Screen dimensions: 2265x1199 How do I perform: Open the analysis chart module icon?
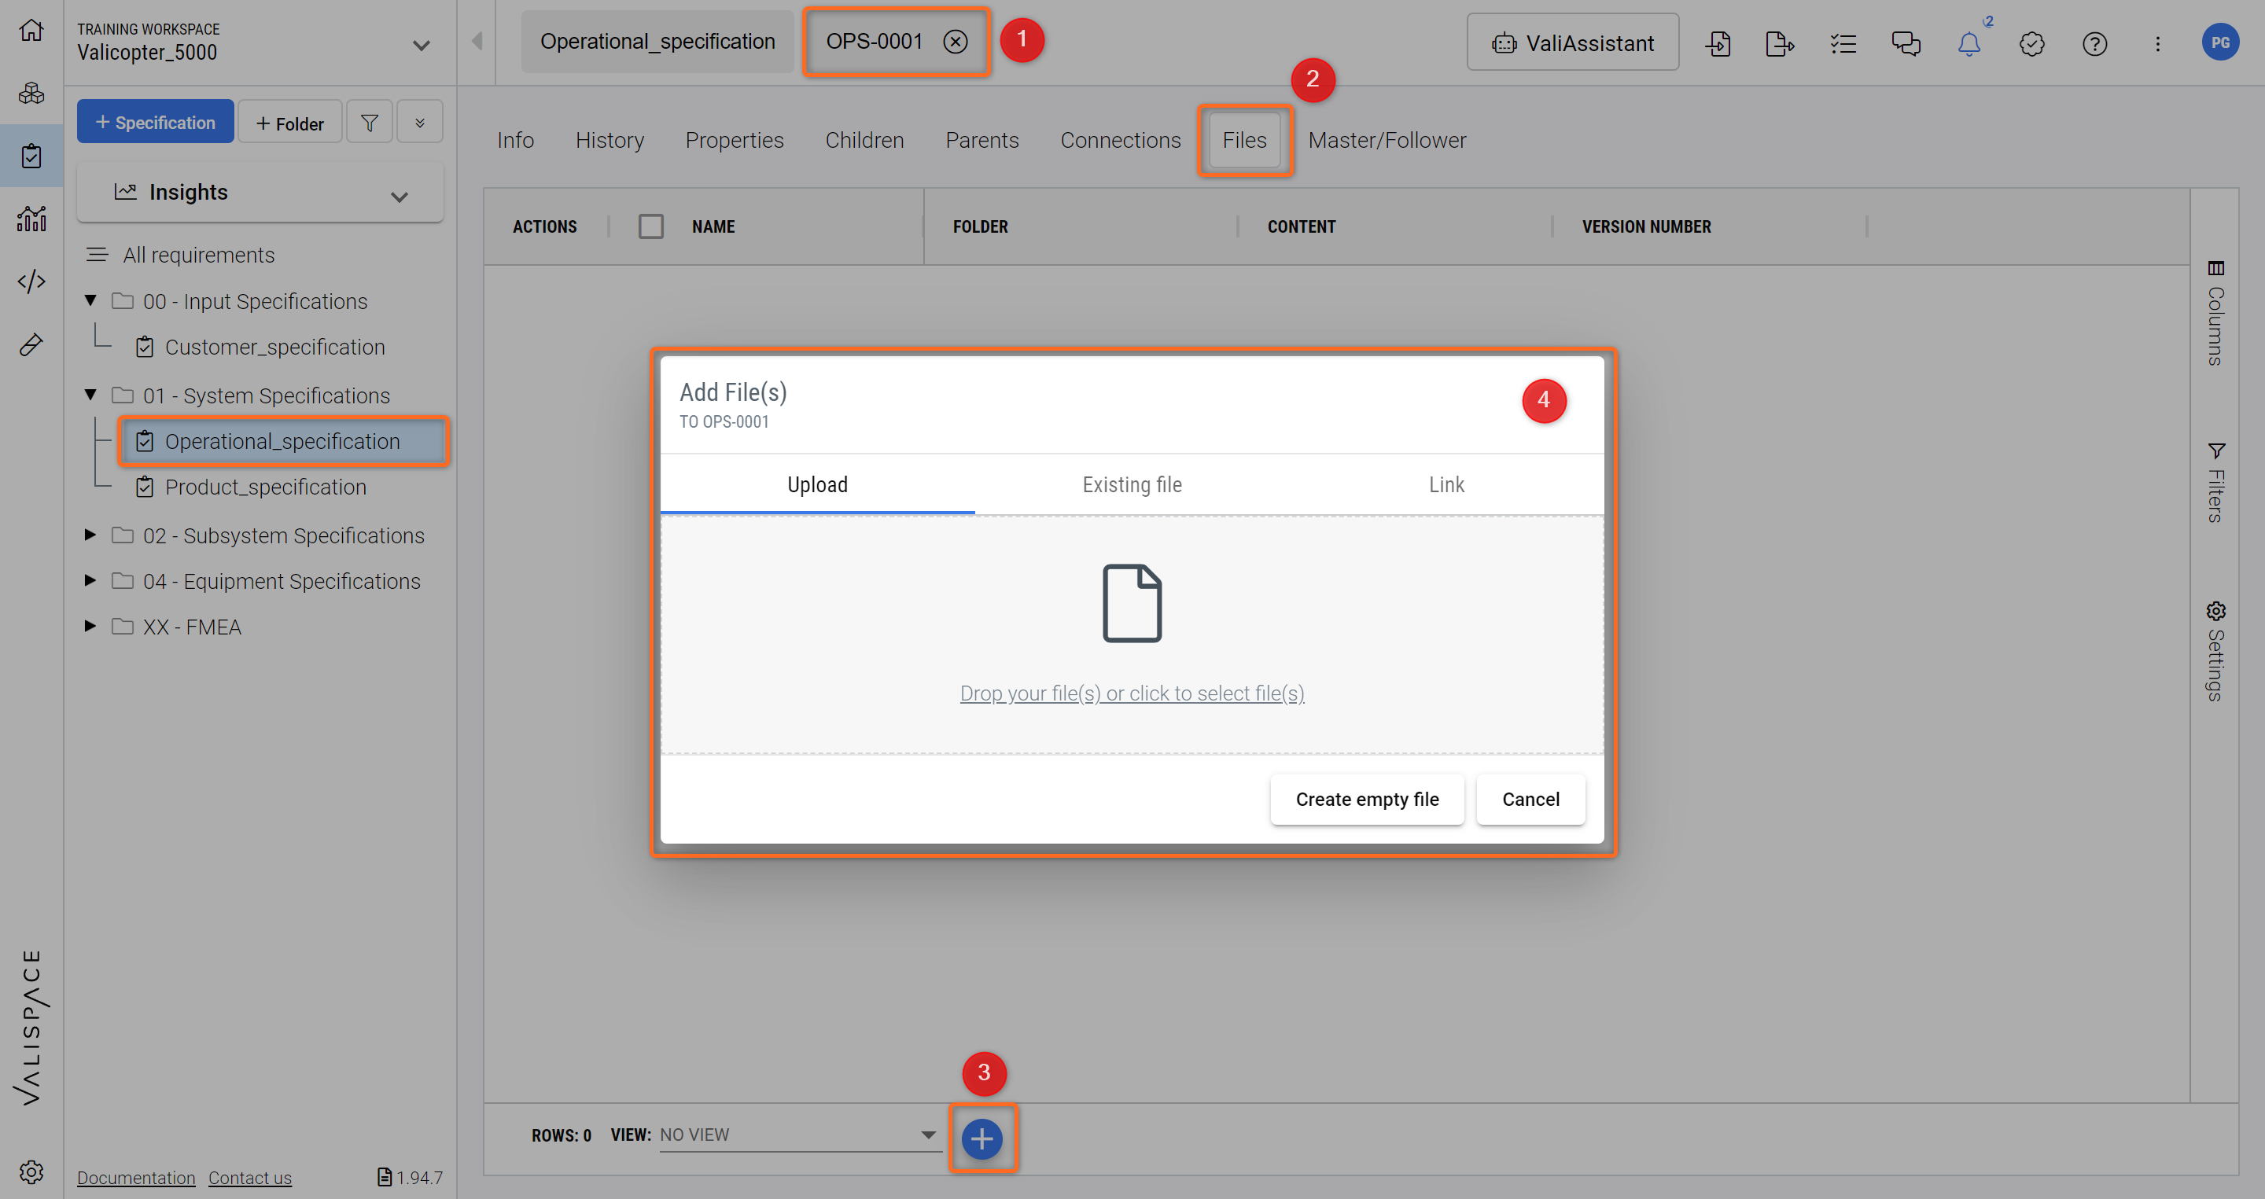31,219
